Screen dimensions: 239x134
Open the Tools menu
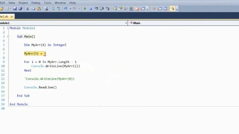47,3
